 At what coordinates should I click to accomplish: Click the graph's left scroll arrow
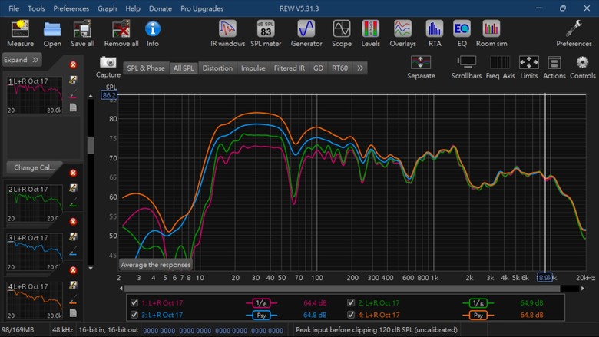click(x=121, y=289)
